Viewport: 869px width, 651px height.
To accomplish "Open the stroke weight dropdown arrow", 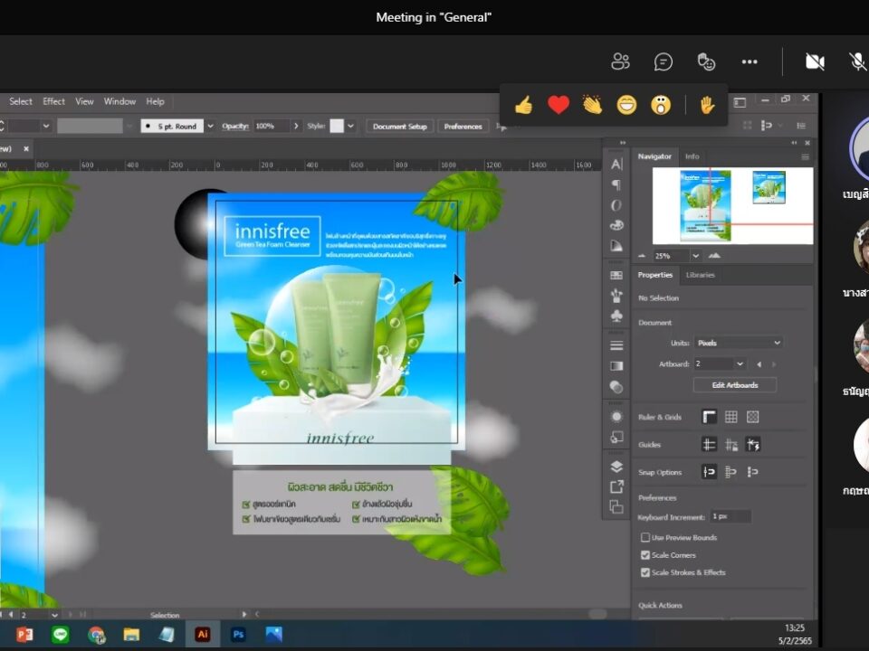I will point(46,127).
